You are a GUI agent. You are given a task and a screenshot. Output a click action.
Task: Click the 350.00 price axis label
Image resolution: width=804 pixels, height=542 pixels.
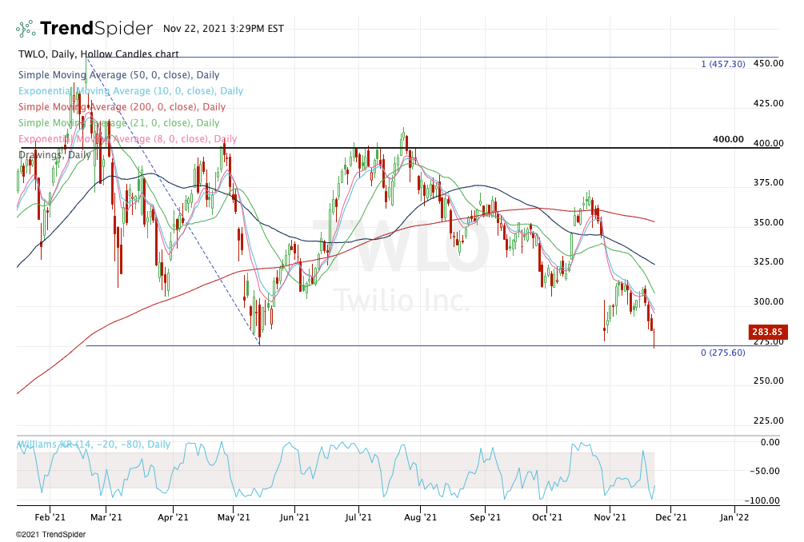pyautogui.click(x=768, y=222)
